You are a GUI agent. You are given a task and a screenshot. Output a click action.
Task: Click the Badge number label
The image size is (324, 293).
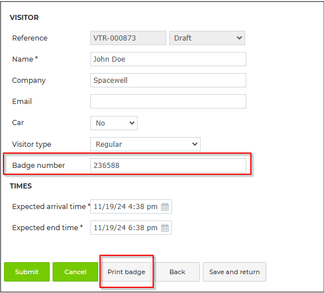click(x=38, y=166)
